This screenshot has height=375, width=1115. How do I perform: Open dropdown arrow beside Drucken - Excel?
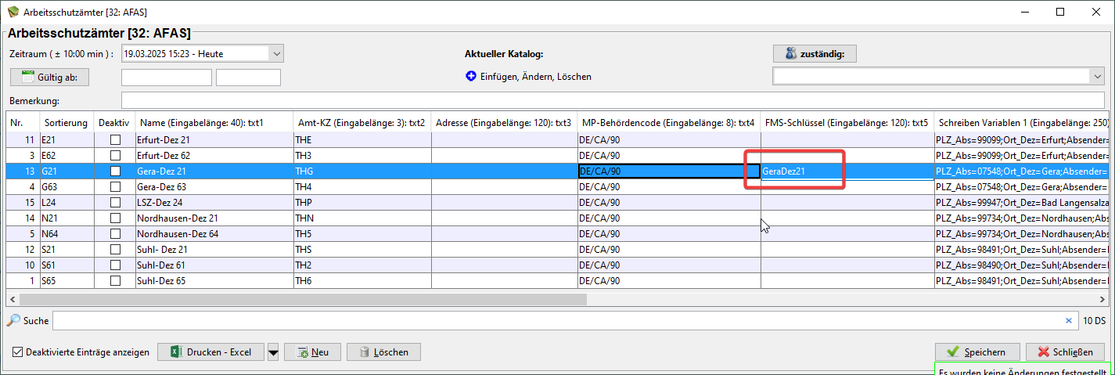tap(273, 352)
